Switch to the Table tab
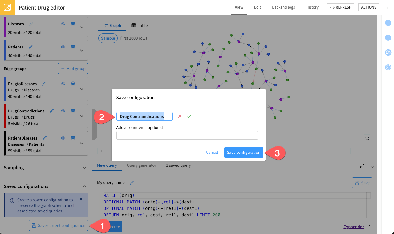This screenshot has height=234, width=394. pos(139,26)
